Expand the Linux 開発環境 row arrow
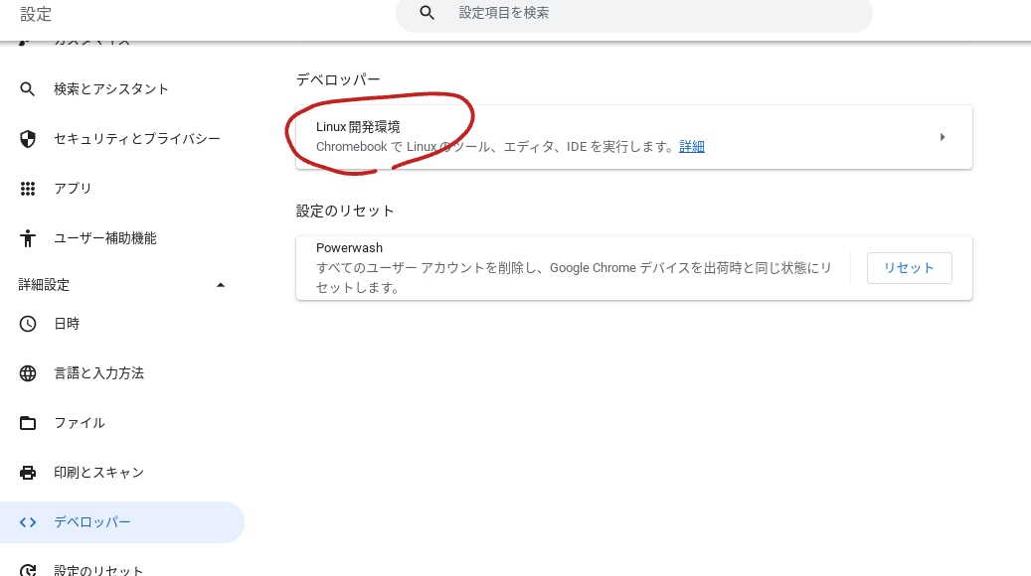 click(943, 137)
